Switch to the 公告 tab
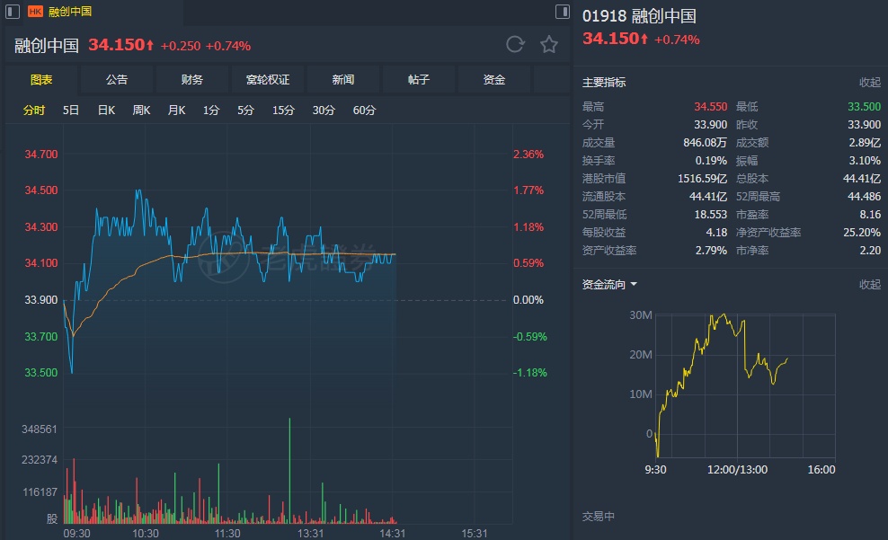888x540 pixels. [x=117, y=80]
